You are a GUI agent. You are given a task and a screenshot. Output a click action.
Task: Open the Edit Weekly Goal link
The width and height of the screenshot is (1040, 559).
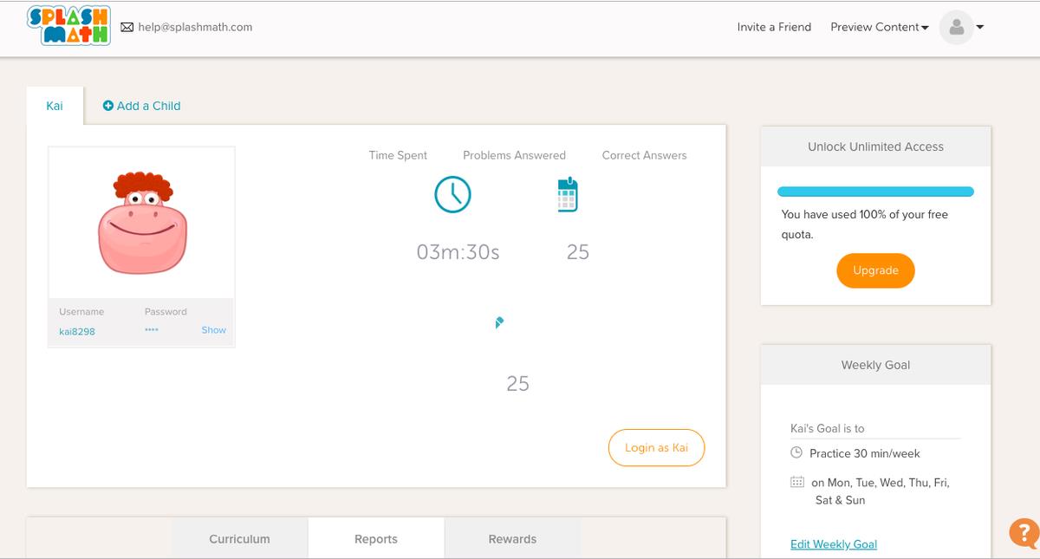[x=833, y=544]
